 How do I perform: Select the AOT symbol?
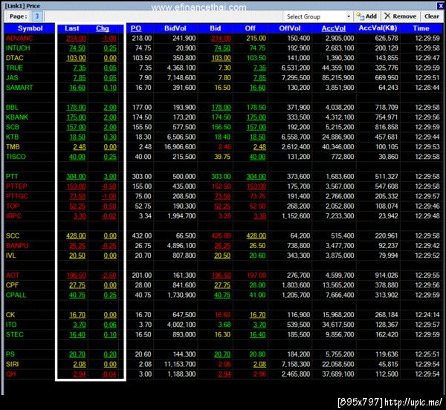[x=13, y=276]
